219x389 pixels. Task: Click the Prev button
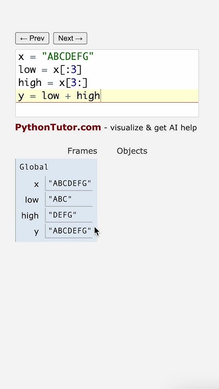pyautogui.click(x=32, y=38)
